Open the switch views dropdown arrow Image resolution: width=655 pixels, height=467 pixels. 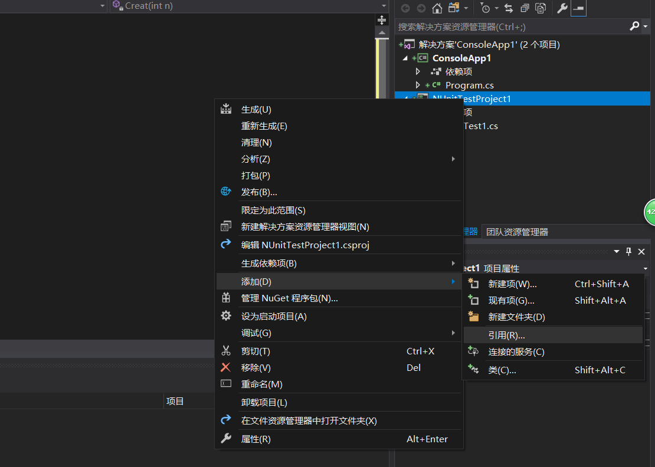[466, 8]
